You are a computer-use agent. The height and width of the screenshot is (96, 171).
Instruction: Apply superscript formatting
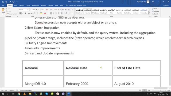click(34, 13)
